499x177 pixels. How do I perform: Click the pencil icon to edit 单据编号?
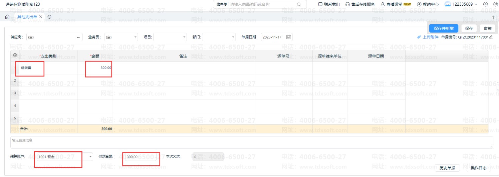point(491,37)
